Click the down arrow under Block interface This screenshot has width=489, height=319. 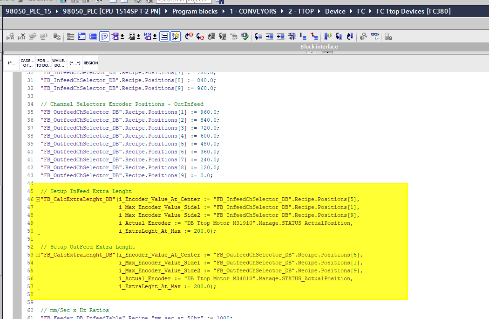tap(327, 53)
